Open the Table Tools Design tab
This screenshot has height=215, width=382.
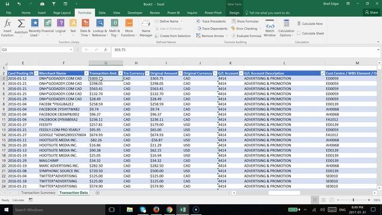[x=234, y=13]
